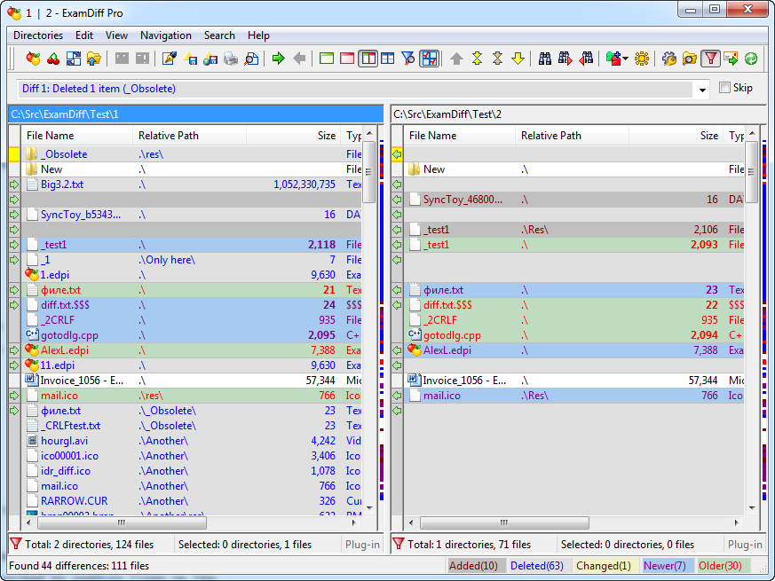Open the Search menu
Image resolution: width=775 pixels, height=581 pixels.
pyautogui.click(x=219, y=35)
